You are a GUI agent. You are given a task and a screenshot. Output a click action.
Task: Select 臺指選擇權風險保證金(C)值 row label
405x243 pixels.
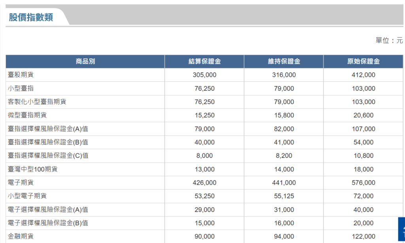[x=48, y=156]
